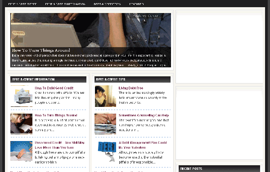This screenshot has height=172, width=270.
Task: Open the paper-pile thumbnail for Sometimes Counseling Can Help
Action: (105, 123)
